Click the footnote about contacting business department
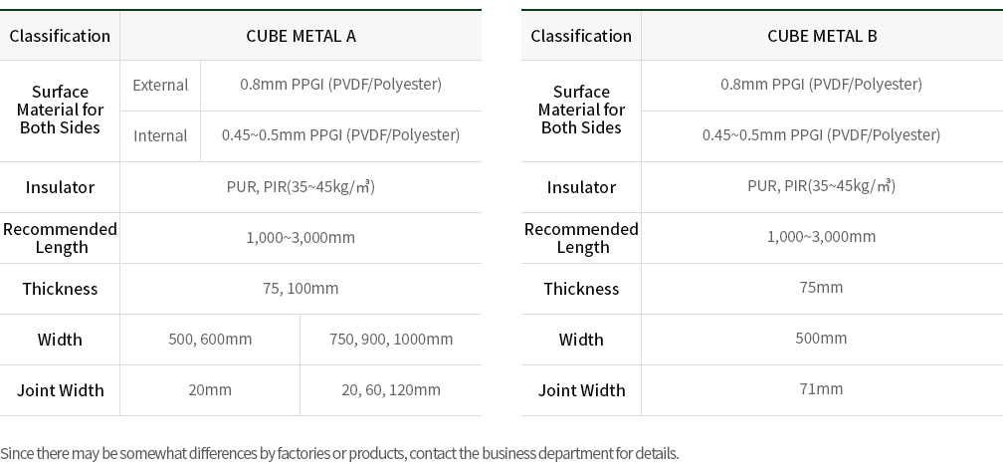This screenshot has height=469, width=1003. point(339,454)
